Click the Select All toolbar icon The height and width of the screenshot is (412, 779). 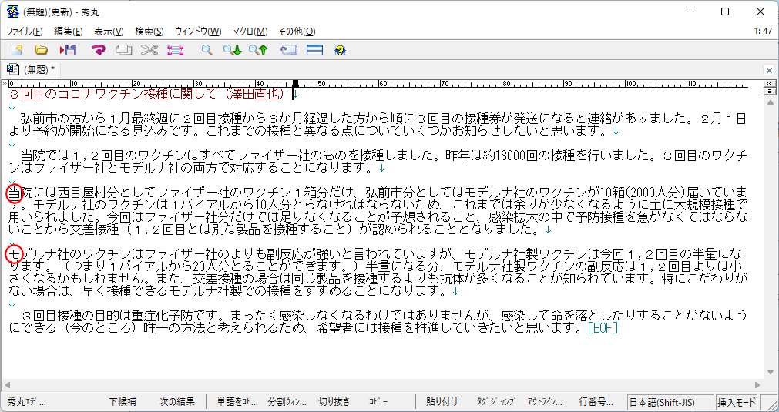coord(176,50)
